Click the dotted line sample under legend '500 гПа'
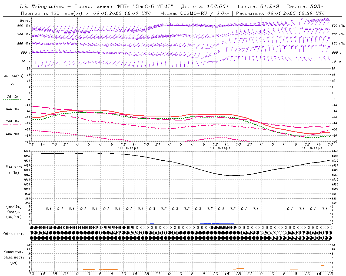Image resolution: width=346 pixels, height=276 pixels. 12,137
